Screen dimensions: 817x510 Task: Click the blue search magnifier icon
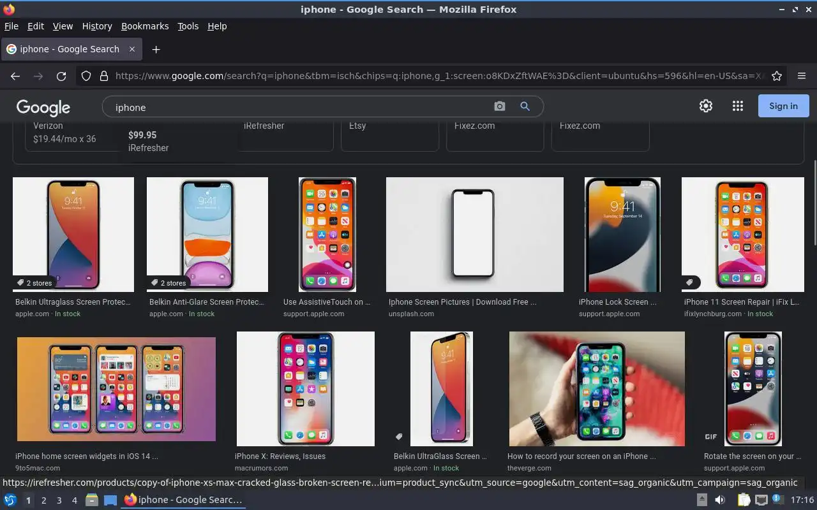point(525,106)
